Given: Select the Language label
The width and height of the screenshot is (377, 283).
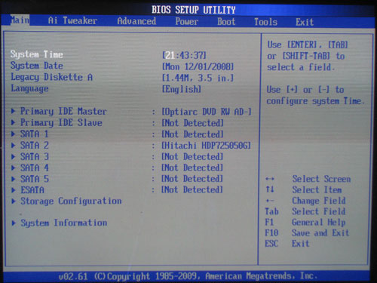Looking at the screenshot, I should (29, 88).
